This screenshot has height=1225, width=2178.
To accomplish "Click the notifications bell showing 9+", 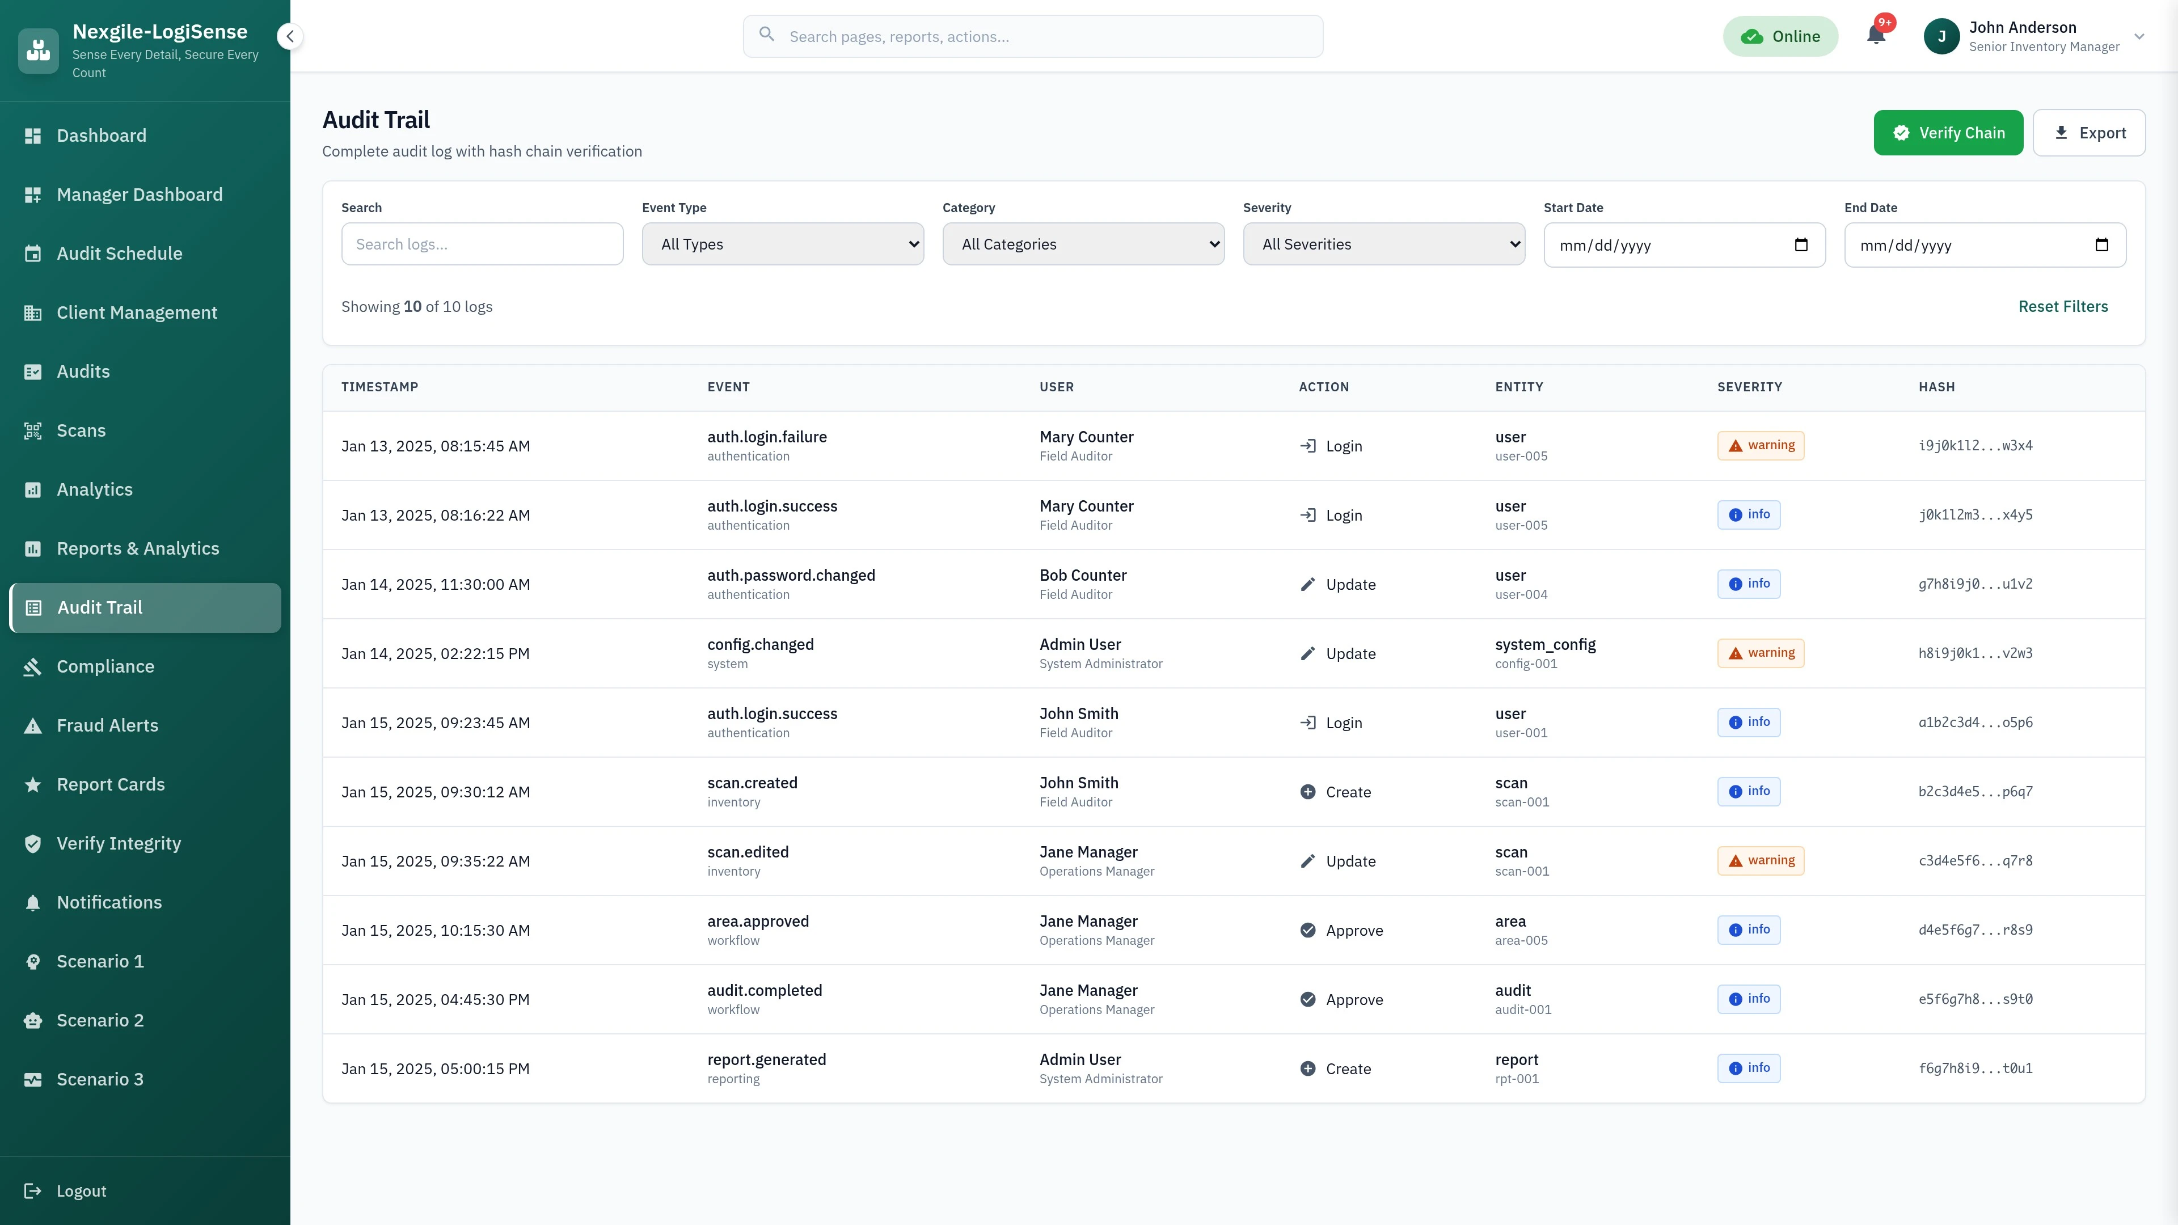I will pos(1877,36).
